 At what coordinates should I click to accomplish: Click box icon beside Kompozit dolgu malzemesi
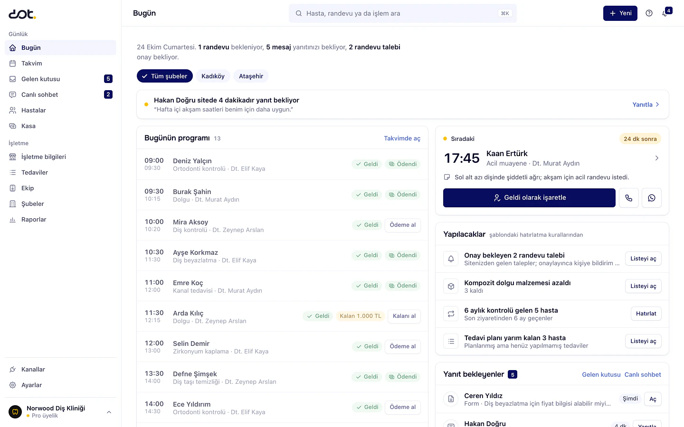(x=451, y=287)
